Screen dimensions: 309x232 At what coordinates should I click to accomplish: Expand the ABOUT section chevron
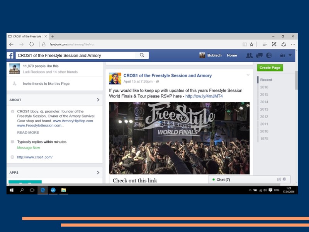[98, 100]
